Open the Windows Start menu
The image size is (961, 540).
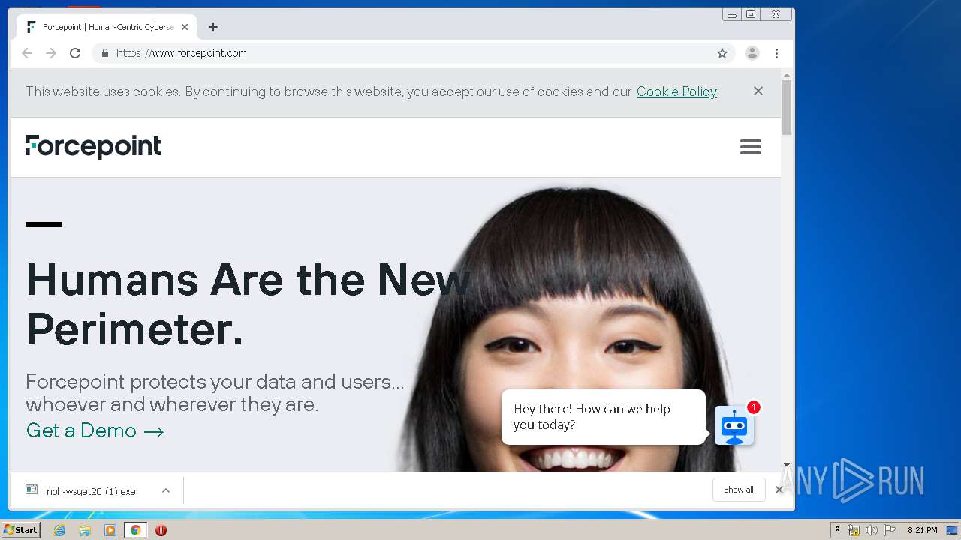[x=21, y=530]
